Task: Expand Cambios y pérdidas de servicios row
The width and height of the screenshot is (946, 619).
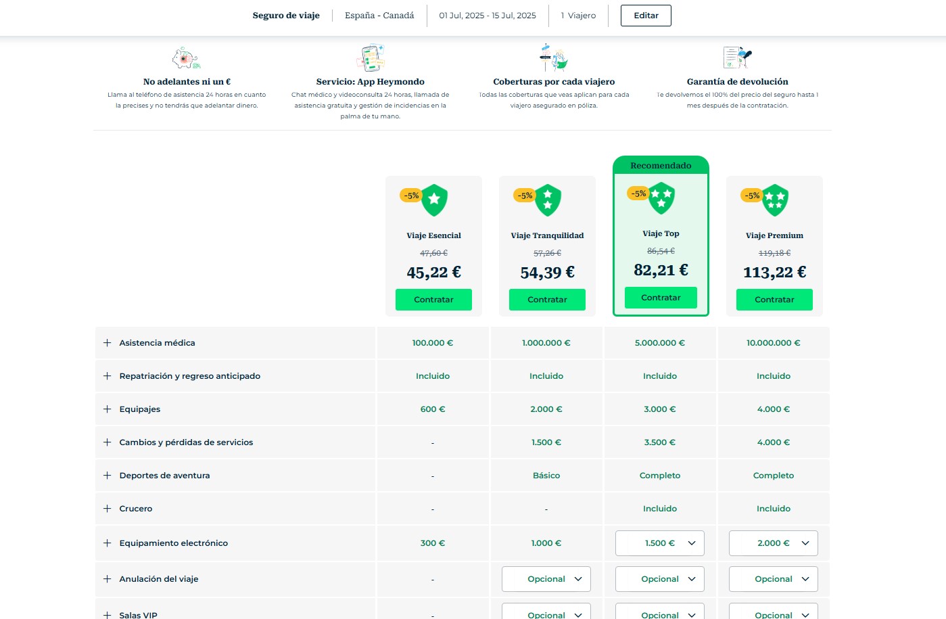Action: (107, 442)
